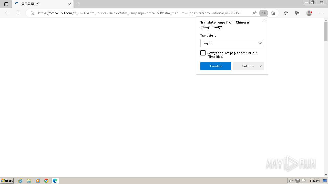Click the scrollbar down arrow
This screenshot has height=184, width=328.
coord(326,175)
